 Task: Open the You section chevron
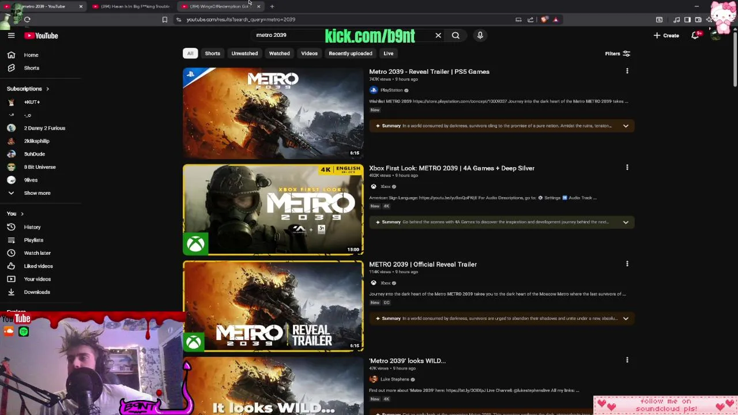(22, 214)
